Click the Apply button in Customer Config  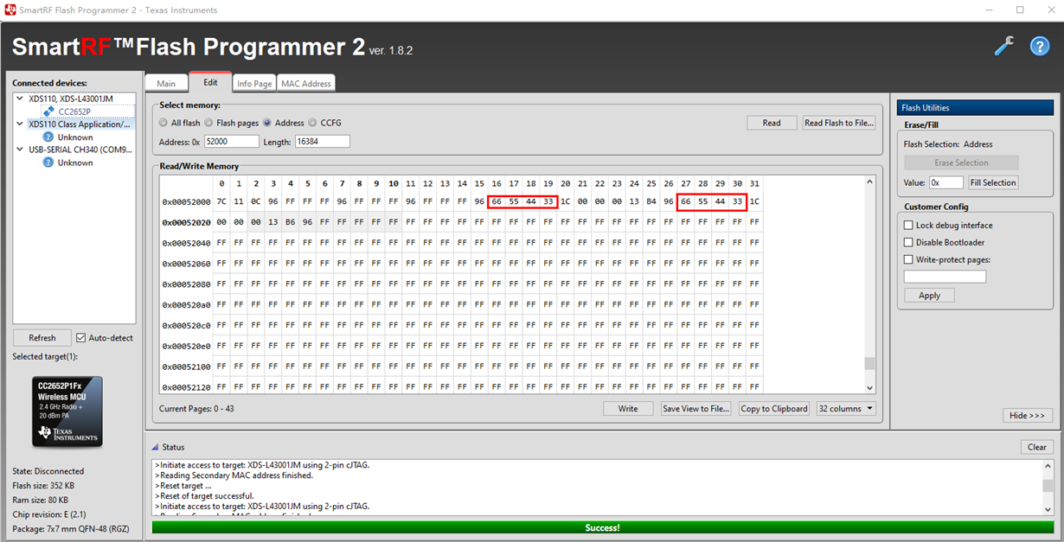tap(929, 295)
